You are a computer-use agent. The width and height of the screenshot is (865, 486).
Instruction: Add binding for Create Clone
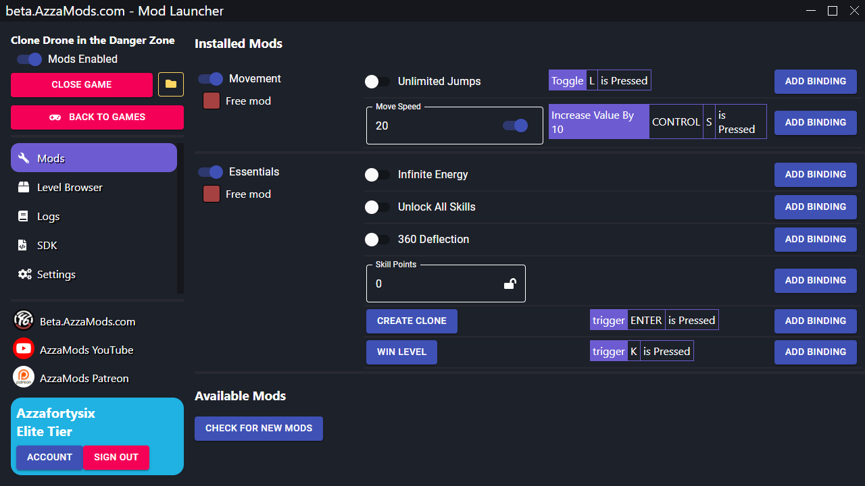point(816,321)
